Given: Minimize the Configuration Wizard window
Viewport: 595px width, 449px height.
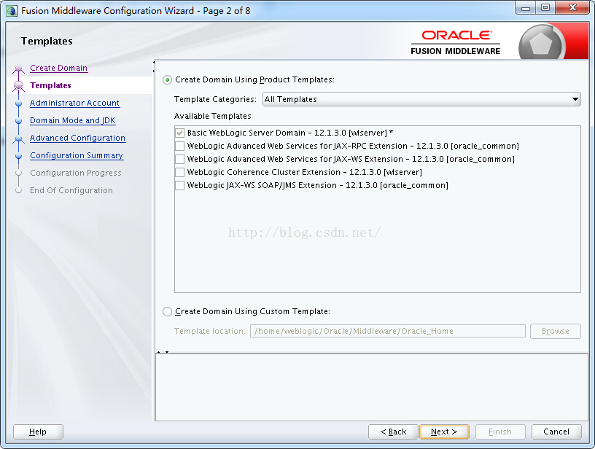Looking at the screenshot, I should pyautogui.click(x=526, y=7).
